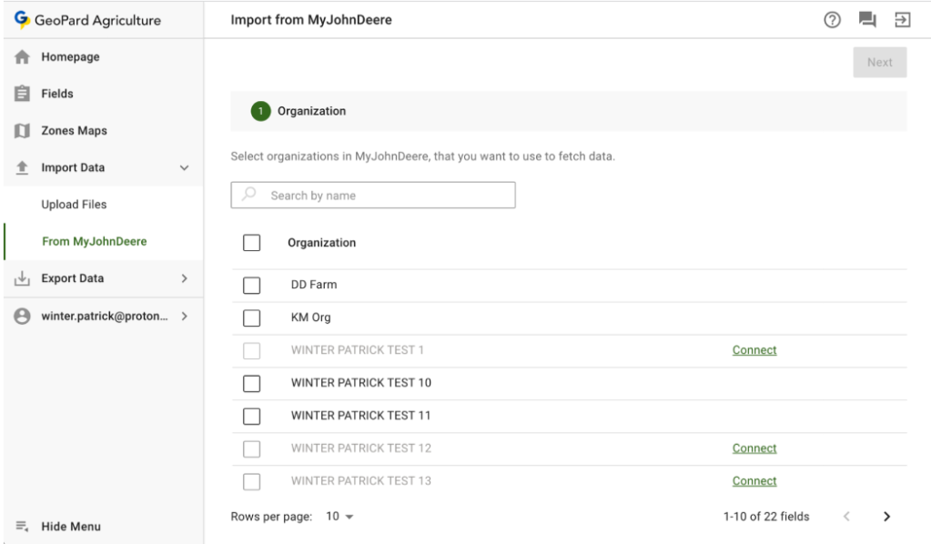Select the KM Org organization checkbox

click(252, 317)
